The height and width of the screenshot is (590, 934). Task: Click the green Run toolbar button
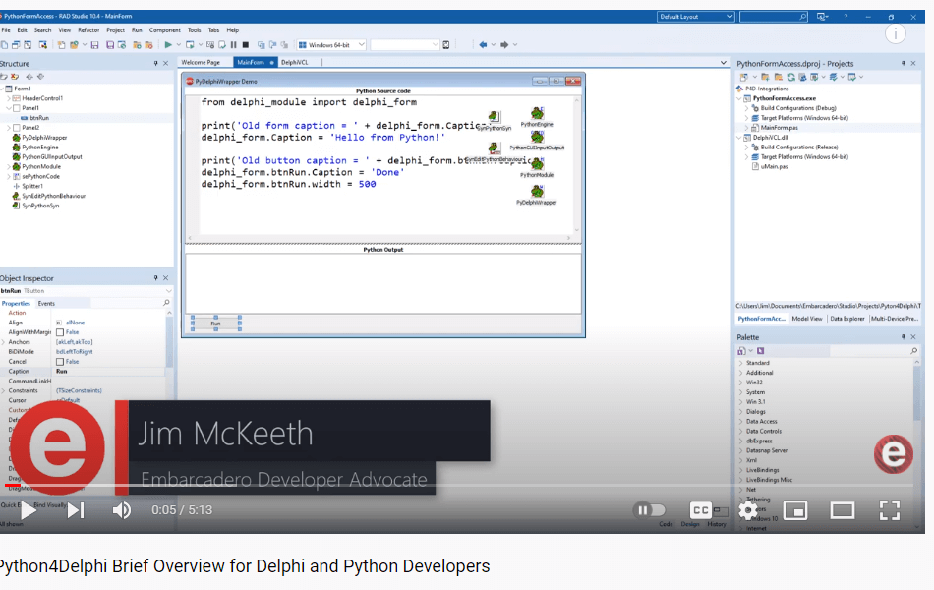pos(168,44)
